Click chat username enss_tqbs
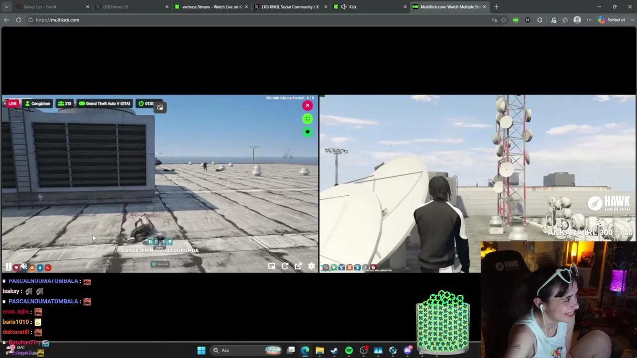 16,312
